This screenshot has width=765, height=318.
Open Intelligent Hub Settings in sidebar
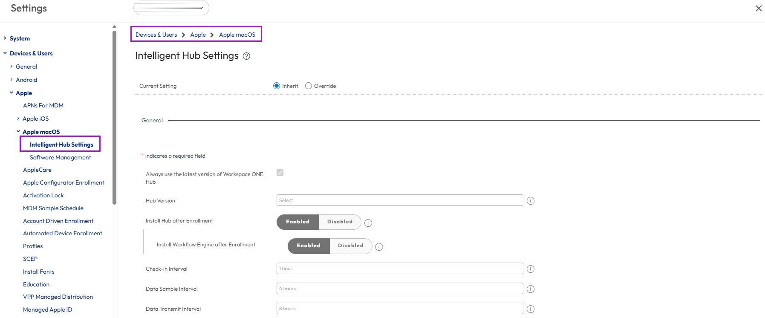click(x=61, y=145)
